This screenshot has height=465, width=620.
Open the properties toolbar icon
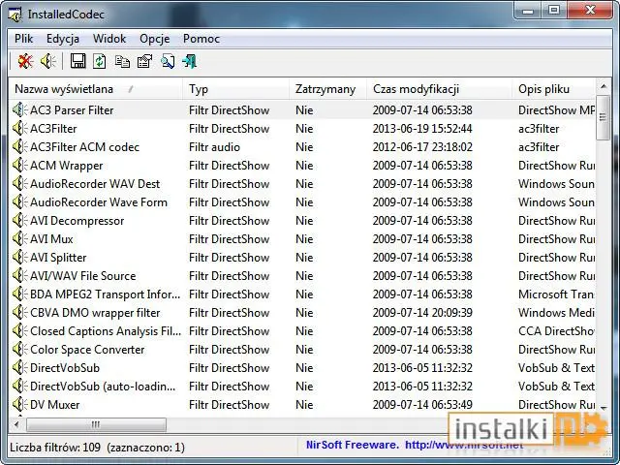(x=144, y=61)
